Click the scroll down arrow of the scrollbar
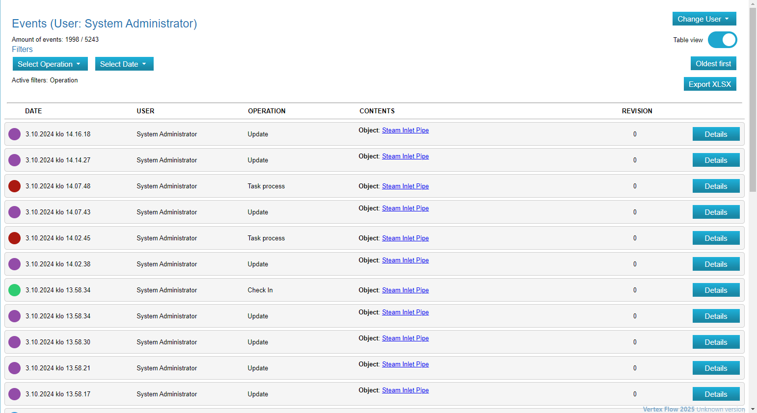This screenshot has height=413, width=757. pos(753,409)
